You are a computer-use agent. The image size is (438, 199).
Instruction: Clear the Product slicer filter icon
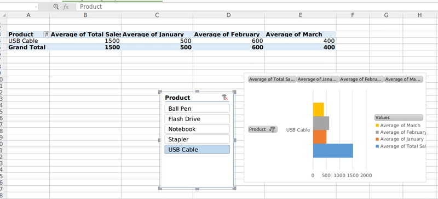click(x=225, y=97)
